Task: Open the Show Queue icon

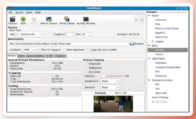Action: (x=67, y=19)
